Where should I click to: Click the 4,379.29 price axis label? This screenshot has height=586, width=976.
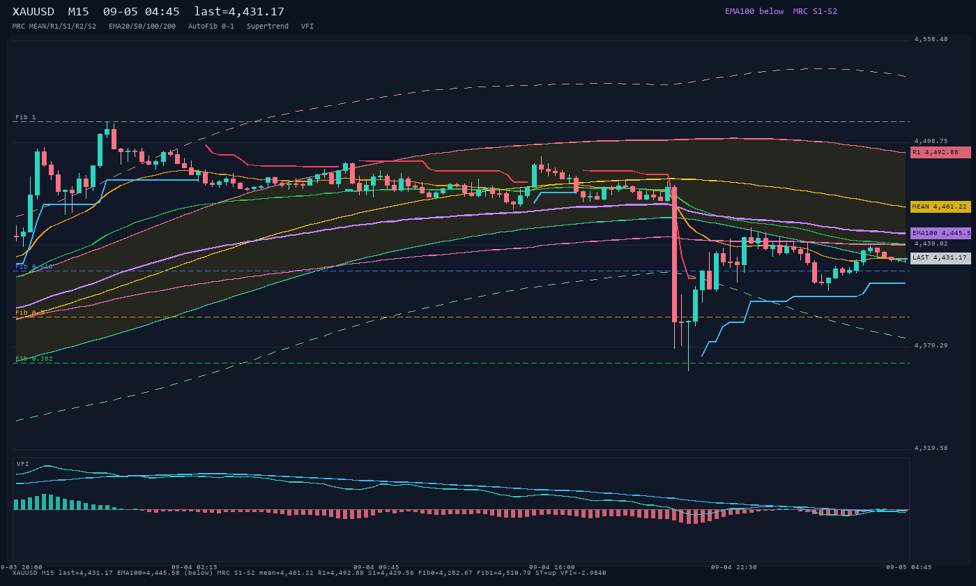tap(931, 345)
